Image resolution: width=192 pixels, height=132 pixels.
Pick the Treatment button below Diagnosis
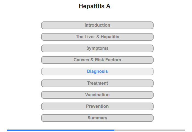pyautogui.click(x=97, y=83)
